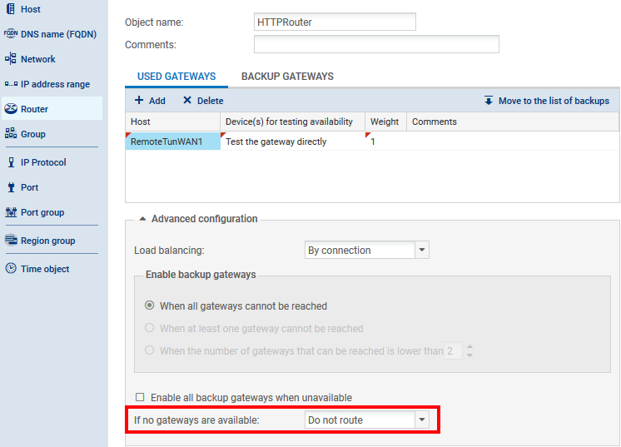
Task: Click Add to insert a gateway
Action: pyautogui.click(x=150, y=101)
